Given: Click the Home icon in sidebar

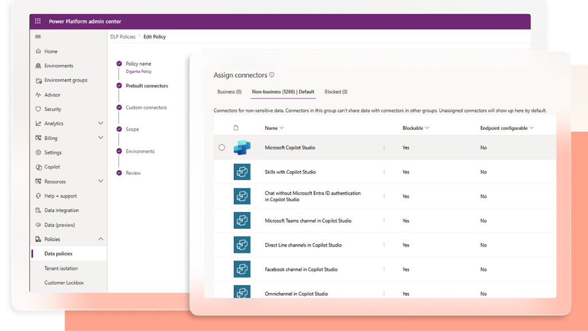Looking at the screenshot, I should (x=38, y=51).
